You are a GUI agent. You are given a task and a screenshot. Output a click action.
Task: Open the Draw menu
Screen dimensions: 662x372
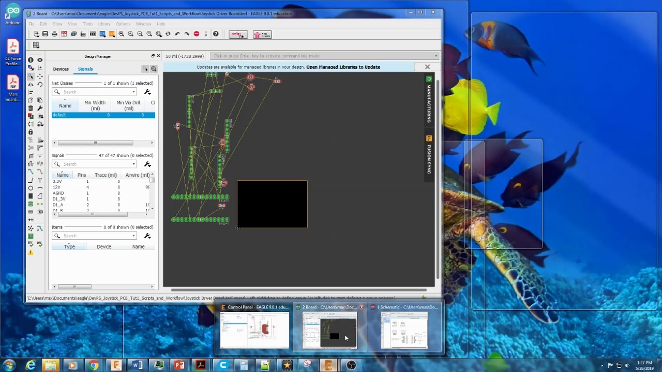point(57,24)
